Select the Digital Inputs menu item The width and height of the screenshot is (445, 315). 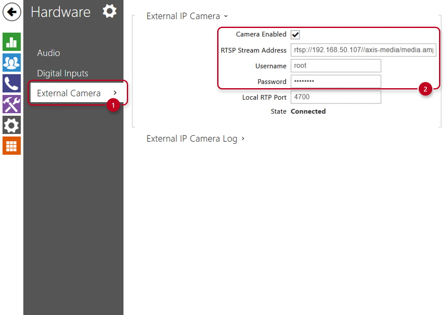62,73
